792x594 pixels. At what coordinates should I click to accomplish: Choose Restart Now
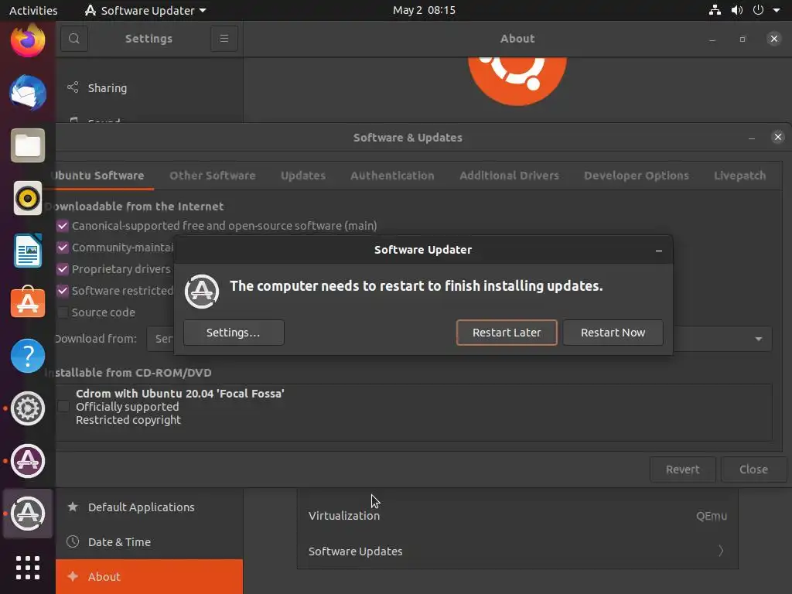(x=613, y=333)
